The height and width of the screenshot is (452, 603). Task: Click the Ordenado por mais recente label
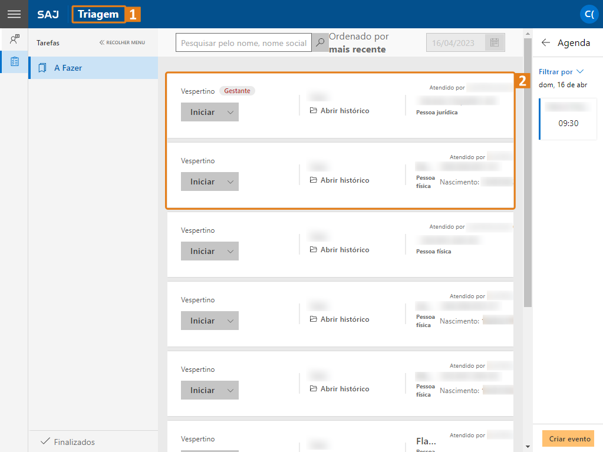(x=359, y=42)
